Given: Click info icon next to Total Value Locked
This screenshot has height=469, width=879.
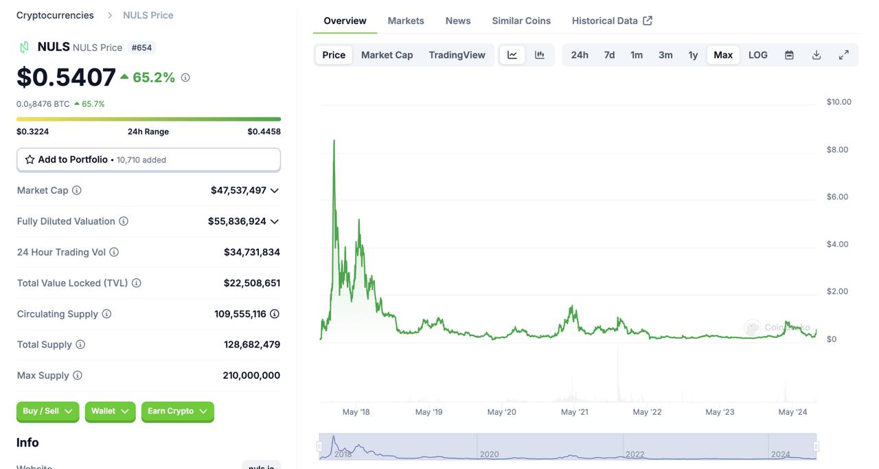Looking at the screenshot, I should coord(137,283).
